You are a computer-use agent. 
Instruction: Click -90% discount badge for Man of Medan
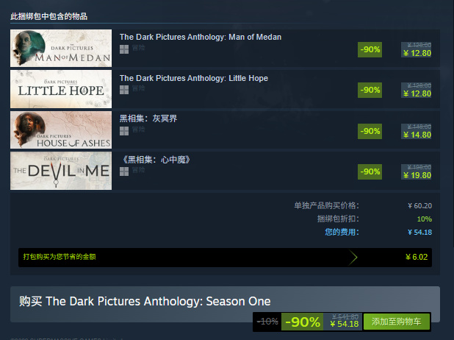[370, 49]
